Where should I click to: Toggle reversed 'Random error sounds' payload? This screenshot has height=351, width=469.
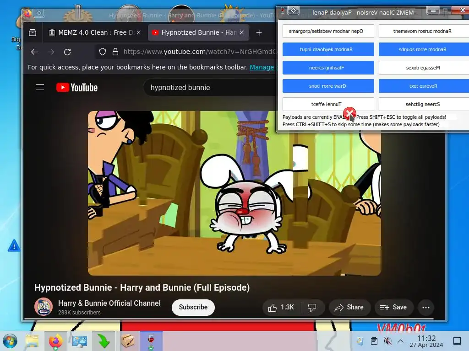(424, 49)
